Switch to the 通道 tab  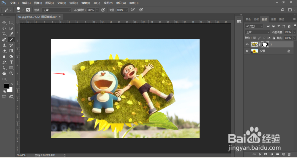pyautogui.click(x=273, y=19)
